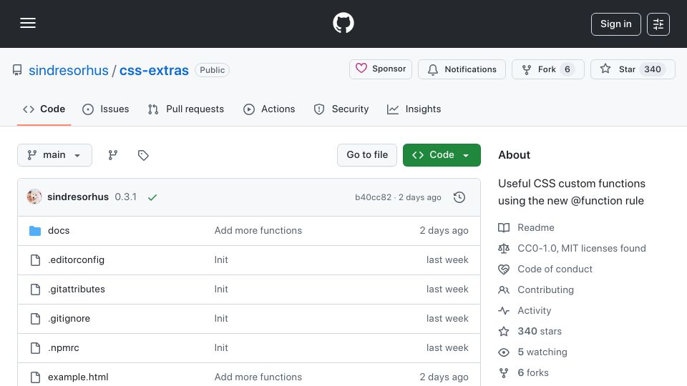
Task: Click Go to file button
Action: [x=367, y=155]
